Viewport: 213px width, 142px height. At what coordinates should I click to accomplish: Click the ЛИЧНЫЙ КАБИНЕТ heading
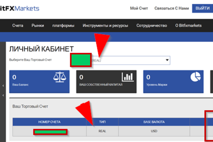(41, 49)
